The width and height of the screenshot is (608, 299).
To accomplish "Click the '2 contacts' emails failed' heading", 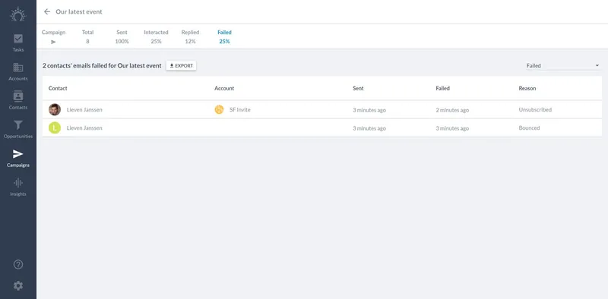I will pos(102,66).
